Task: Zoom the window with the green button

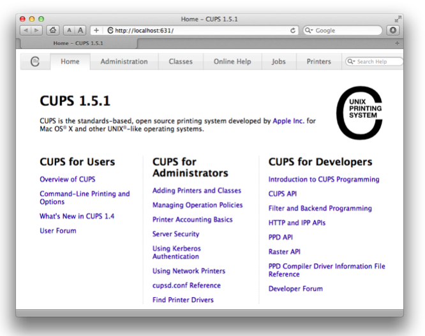Action: click(x=41, y=19)
